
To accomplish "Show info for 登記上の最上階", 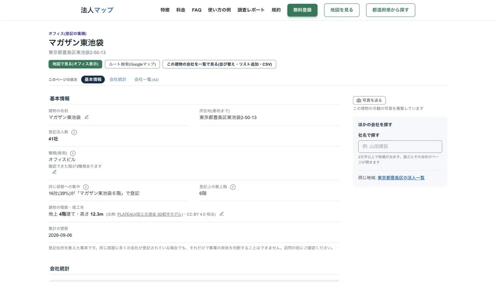I will coord(233,187).
